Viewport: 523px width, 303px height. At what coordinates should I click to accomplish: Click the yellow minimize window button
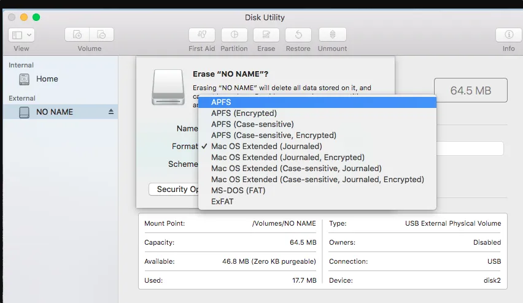tap(24, 17)
